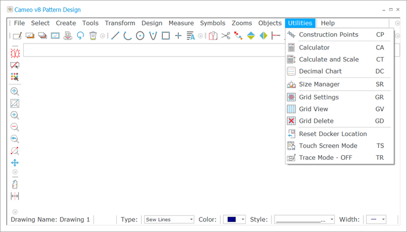
Task: Click the red garment pattern piece icon
Action: coord(213,35)
